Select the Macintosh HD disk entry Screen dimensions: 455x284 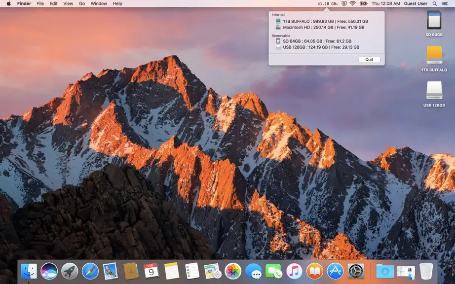(x=320, y=27)
